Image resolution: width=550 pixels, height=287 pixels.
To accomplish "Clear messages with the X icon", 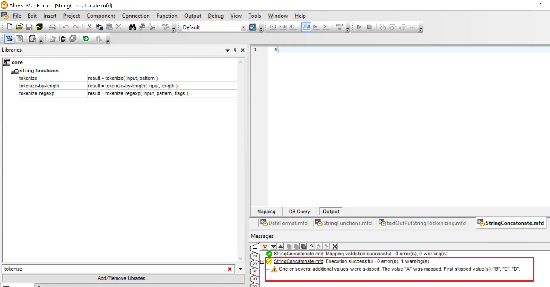I will pos(335,246).
